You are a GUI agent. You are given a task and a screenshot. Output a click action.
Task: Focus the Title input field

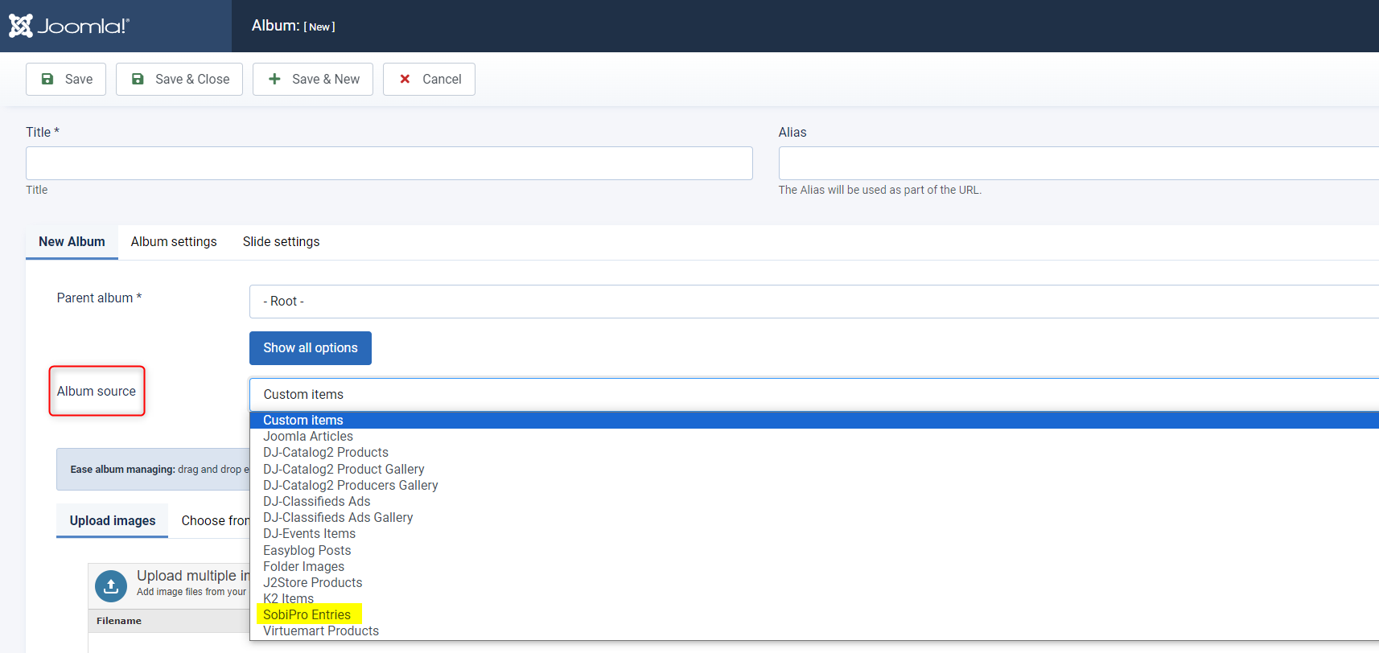(389, 163)
